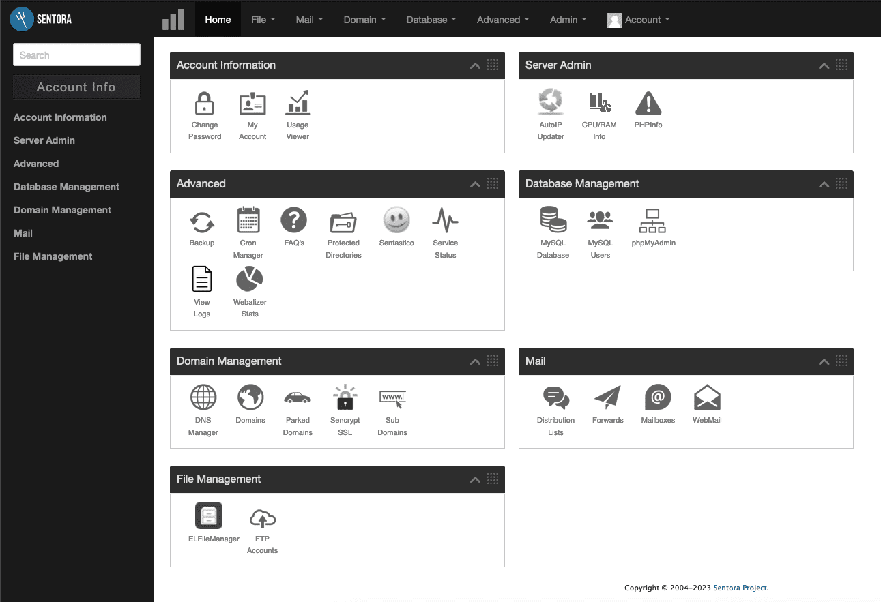Open the Service Status icon
Image resolution: width=881 pixels, height=602 pixels.
coord(445,222)
